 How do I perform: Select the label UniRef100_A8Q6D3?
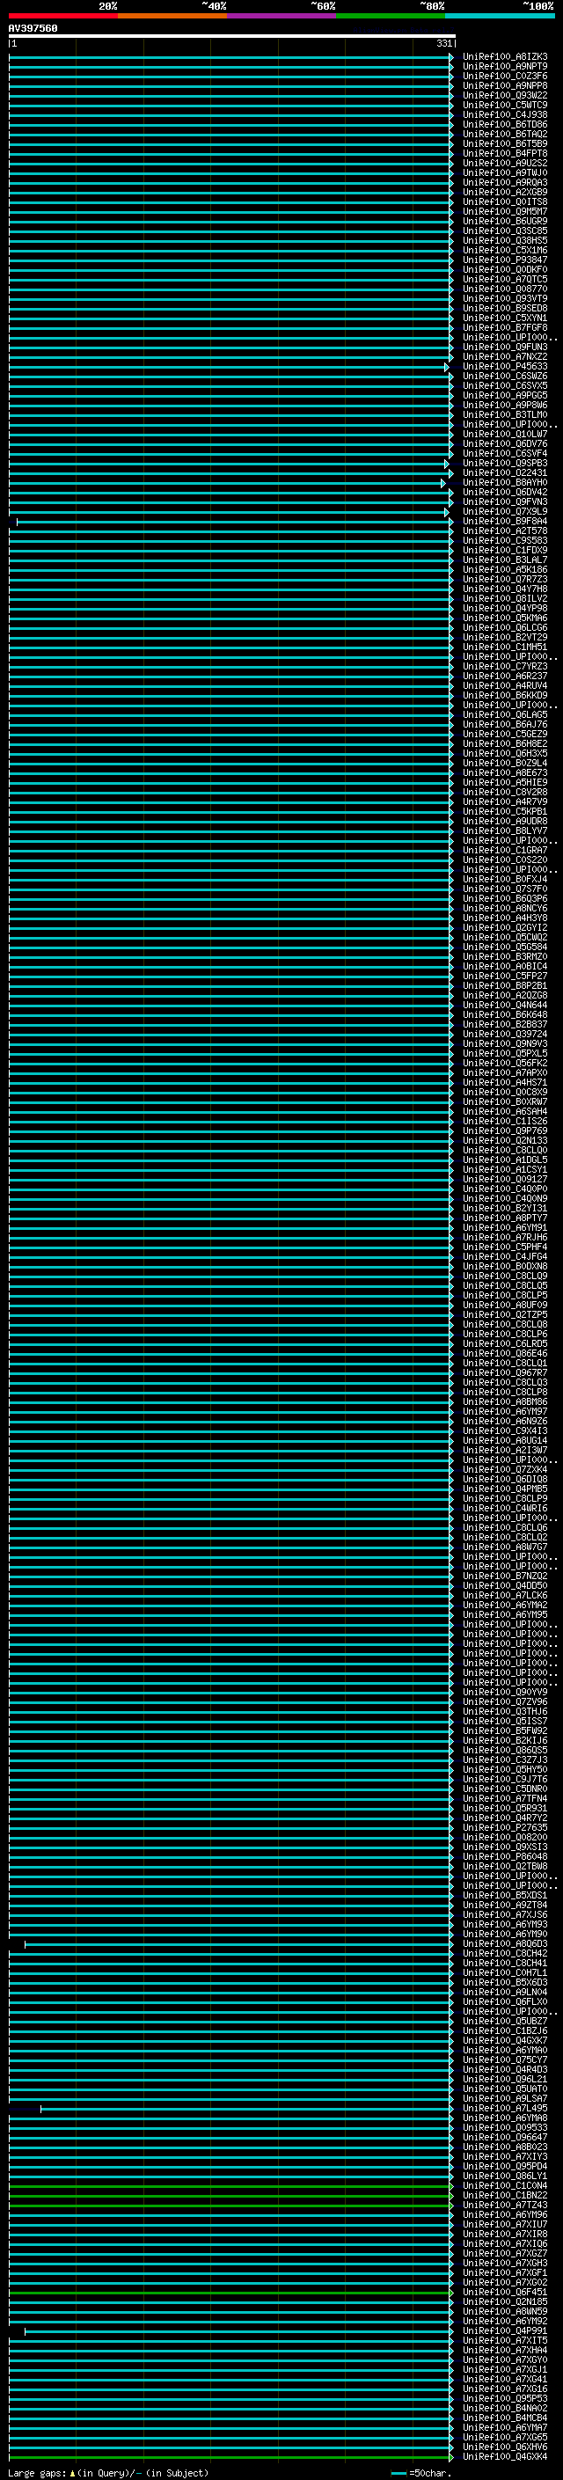point(505,1943)
